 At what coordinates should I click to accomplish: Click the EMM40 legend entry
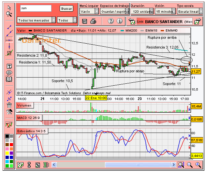(x=169, y=31)
